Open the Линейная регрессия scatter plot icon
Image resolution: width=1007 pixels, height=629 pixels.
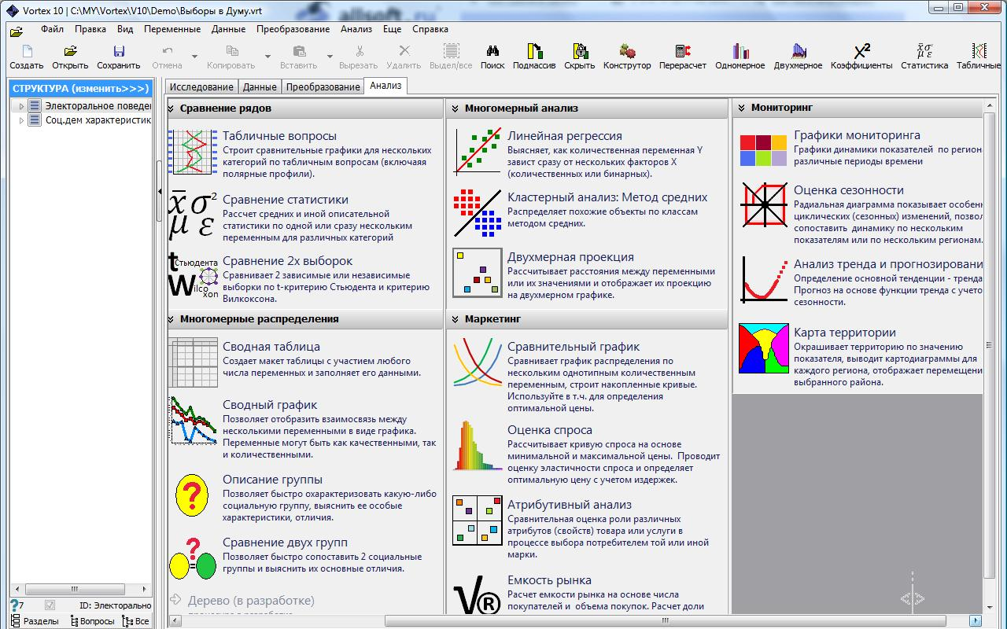pyautogui.click(x=478, y=151)
